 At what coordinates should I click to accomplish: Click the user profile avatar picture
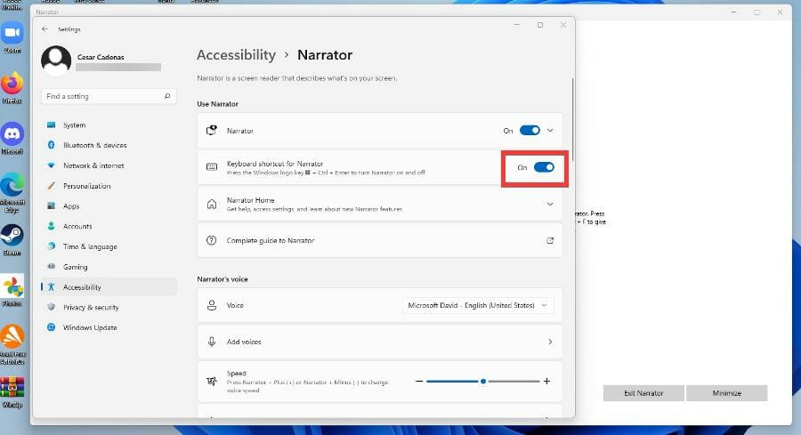pyautogui.click(x=56, y=60)
